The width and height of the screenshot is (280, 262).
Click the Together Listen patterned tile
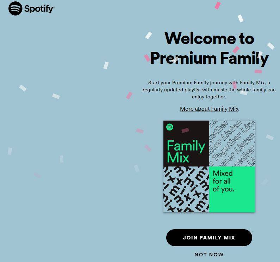(x=232, y=144)
